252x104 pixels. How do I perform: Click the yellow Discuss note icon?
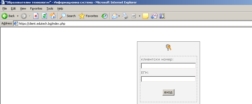[146, 16]
